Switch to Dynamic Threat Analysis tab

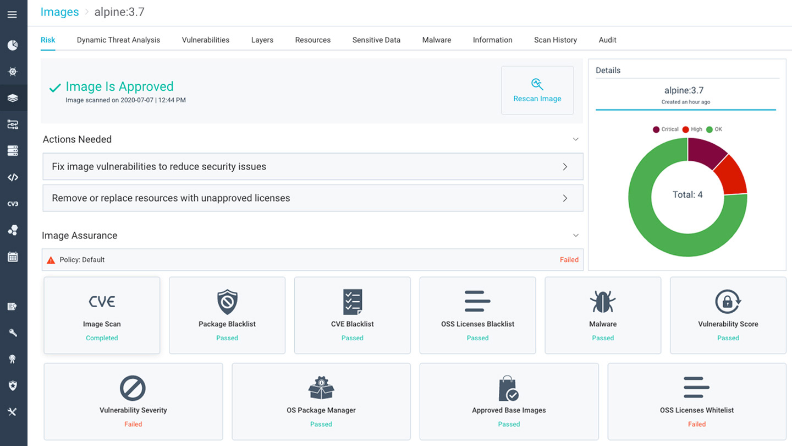click(118, 40)
